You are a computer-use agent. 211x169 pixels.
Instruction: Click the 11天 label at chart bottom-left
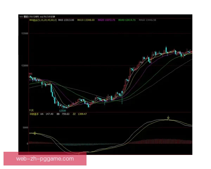coord(31,110)
